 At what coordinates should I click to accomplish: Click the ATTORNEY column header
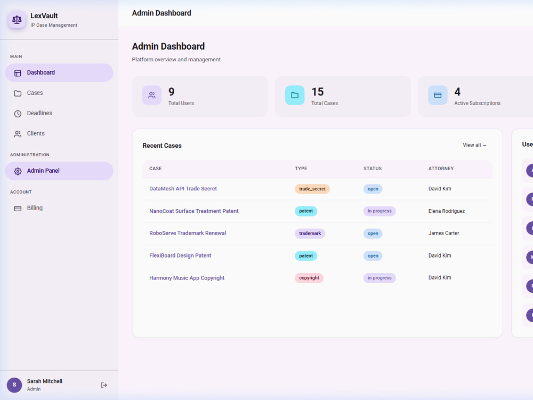pos(441,169)
